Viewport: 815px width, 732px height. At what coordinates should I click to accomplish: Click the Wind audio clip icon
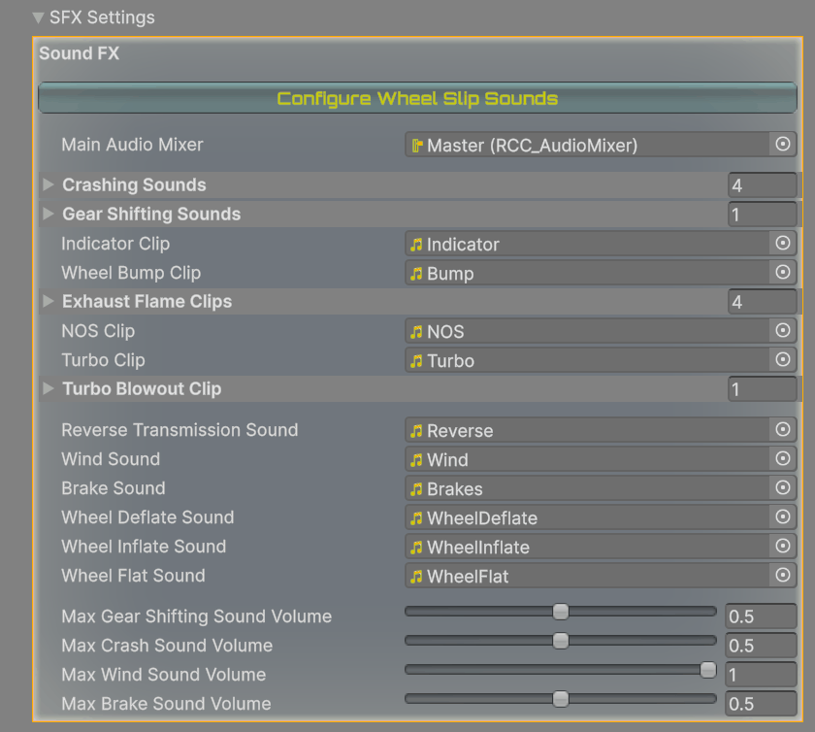tap(416, 460)
